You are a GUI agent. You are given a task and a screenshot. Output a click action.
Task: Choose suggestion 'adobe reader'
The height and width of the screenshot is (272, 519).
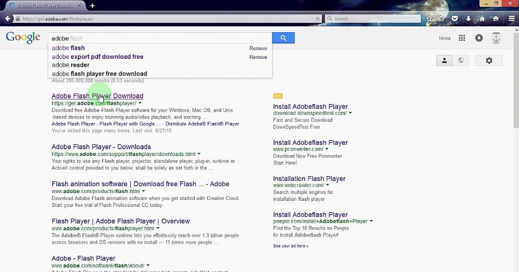point(70,65)
